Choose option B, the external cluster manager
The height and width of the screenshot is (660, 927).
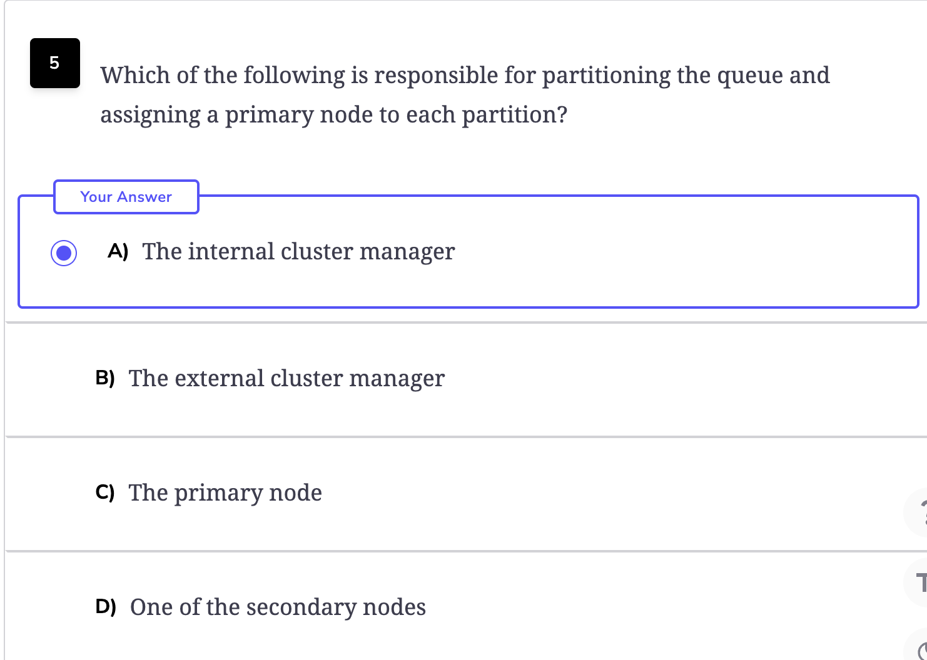point(466,379)
